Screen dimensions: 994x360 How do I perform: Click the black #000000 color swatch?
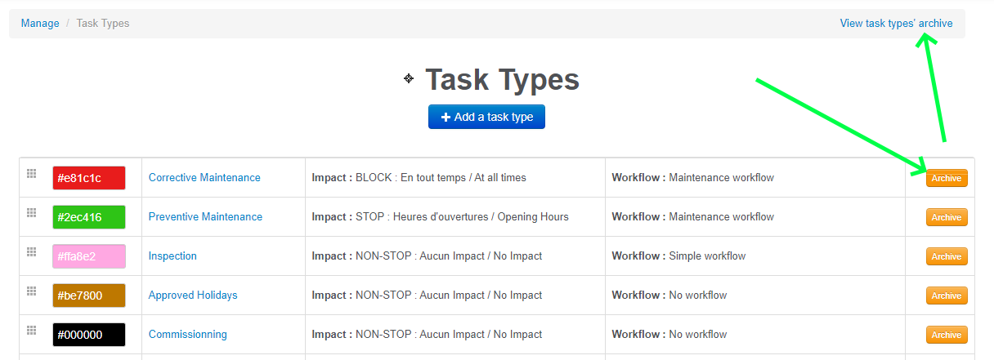[89, 335]
